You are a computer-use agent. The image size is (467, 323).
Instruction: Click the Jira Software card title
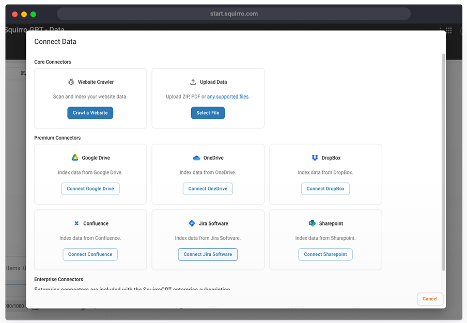pos(213,223)
